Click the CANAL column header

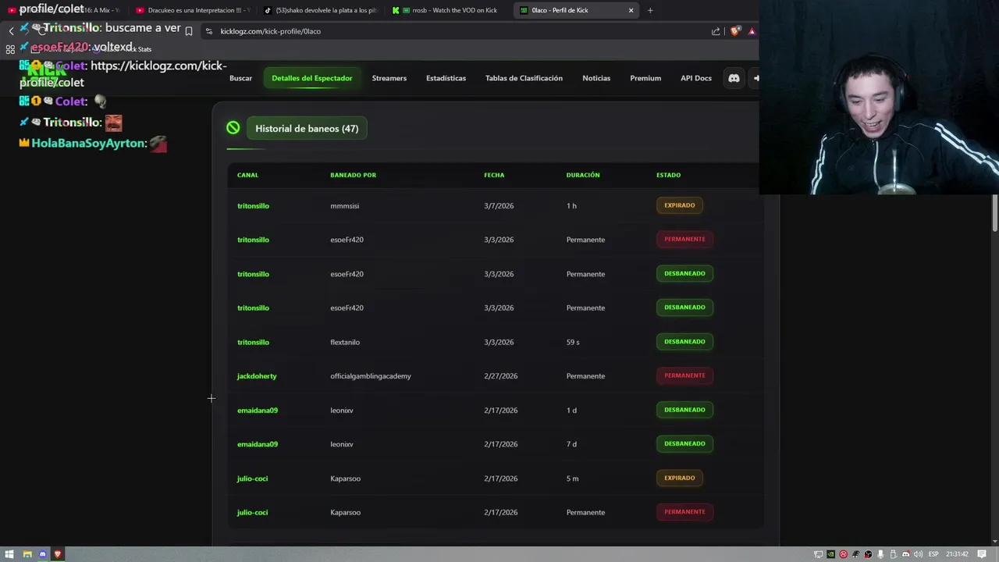[x=247, y=175]
